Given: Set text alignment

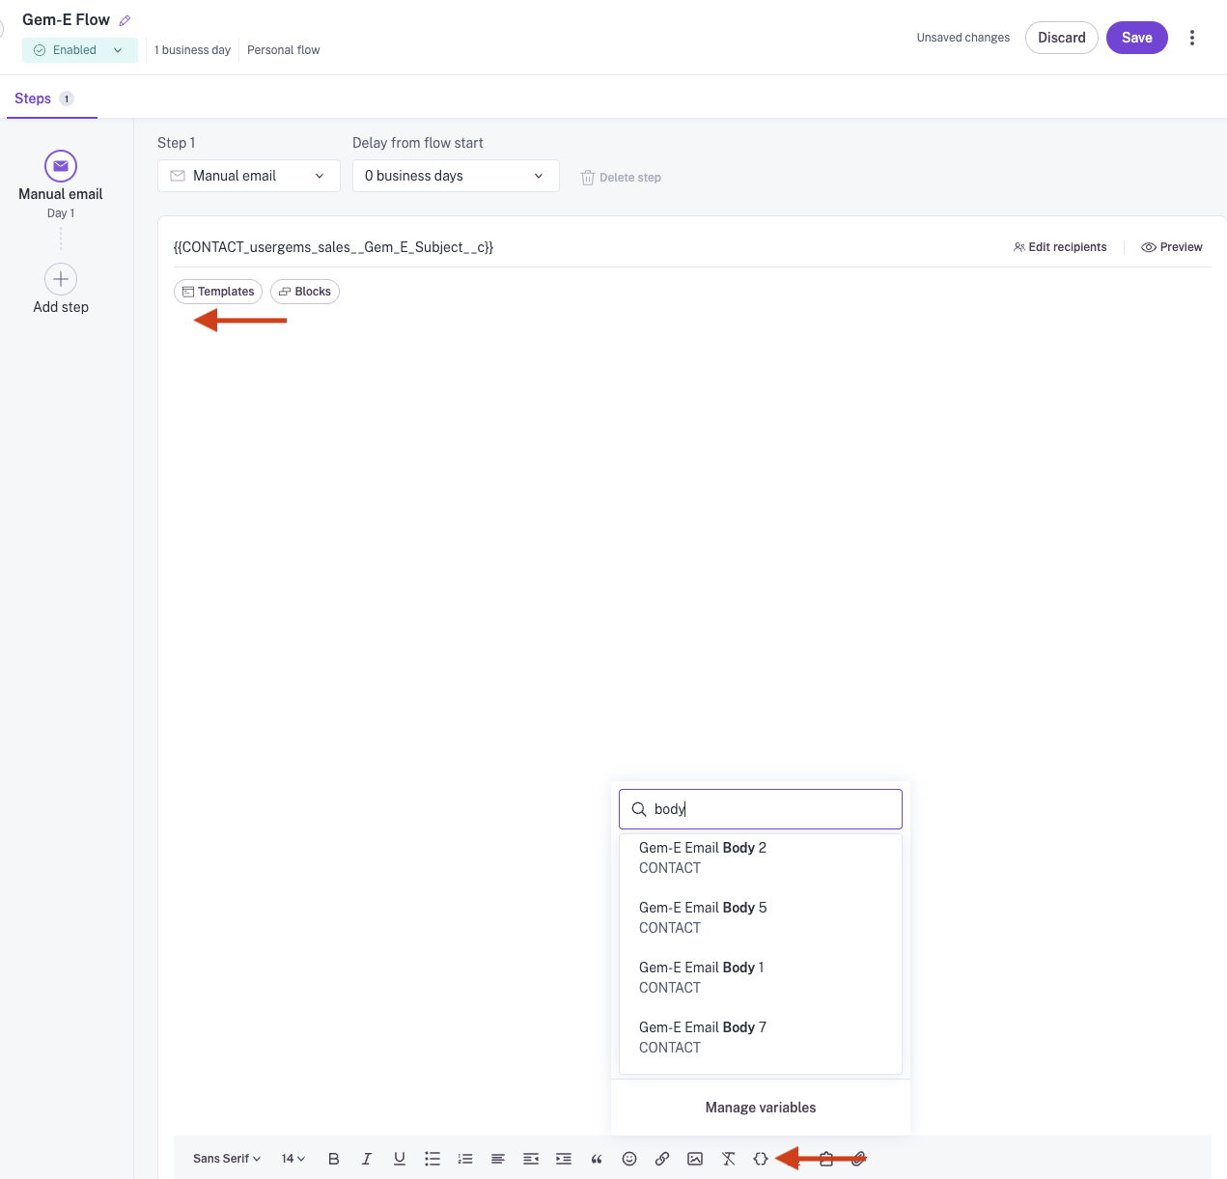Looking at the screenshot, I should click(498, 1159).
